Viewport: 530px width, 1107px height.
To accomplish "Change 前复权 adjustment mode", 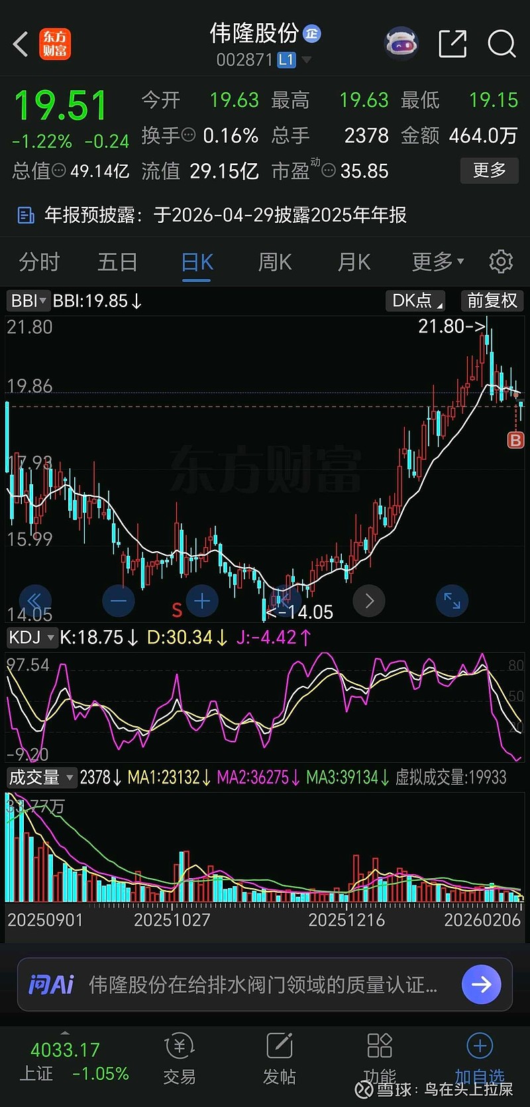I will point(492,300).
